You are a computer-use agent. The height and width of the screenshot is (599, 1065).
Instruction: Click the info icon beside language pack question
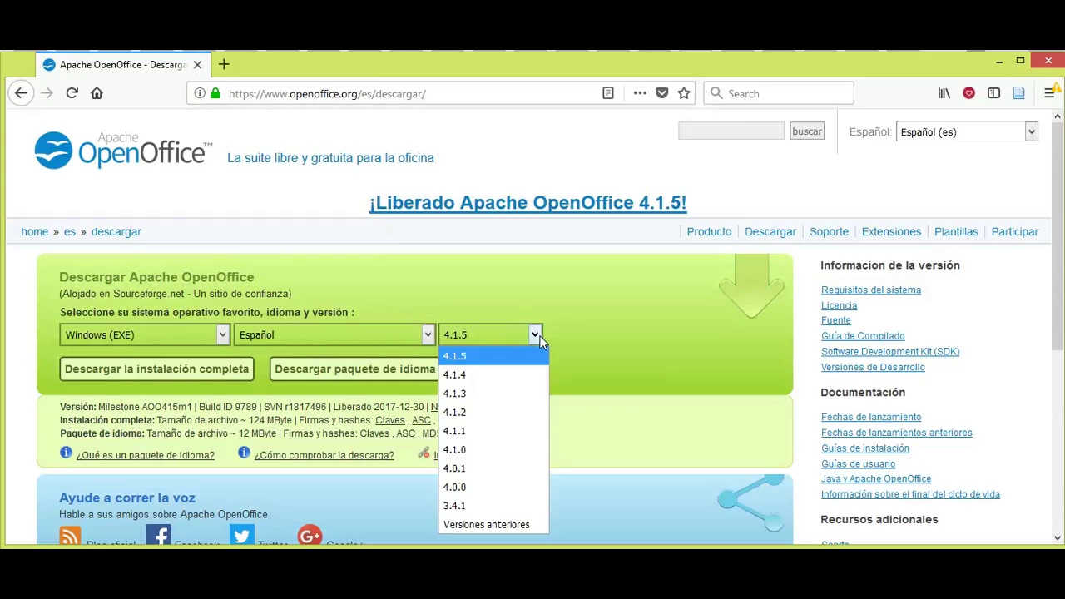click(x=66, y=453)
